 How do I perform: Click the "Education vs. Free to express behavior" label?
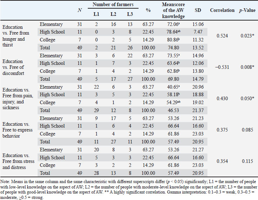(x=17, y=129)
